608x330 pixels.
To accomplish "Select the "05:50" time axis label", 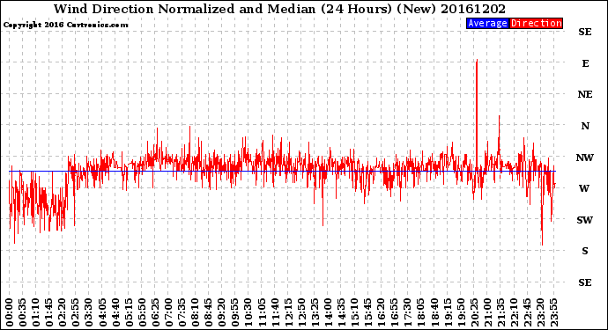I will [x=142, y=312].
